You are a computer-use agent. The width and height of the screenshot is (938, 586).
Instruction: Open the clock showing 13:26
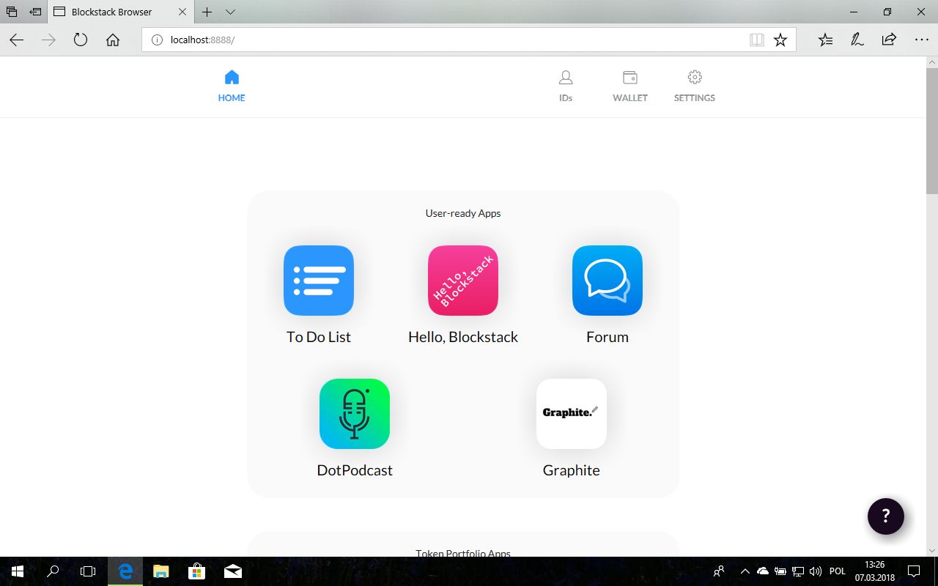click(874, 571)
